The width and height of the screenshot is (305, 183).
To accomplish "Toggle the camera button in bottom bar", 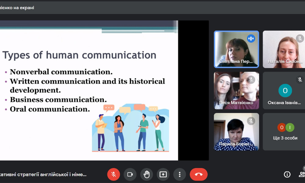I will tap(130, 174).
